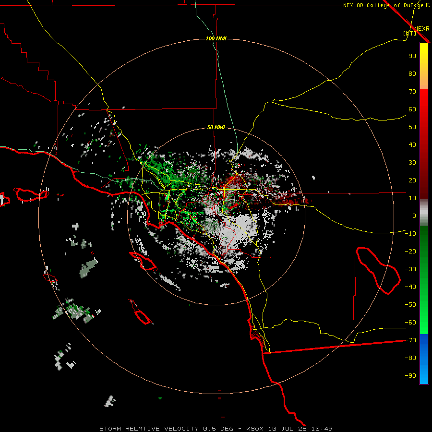The width and height of the screenshot is (432, 432).
Task: Click the 20 value on the velocity scale
Action: [412, 180]
